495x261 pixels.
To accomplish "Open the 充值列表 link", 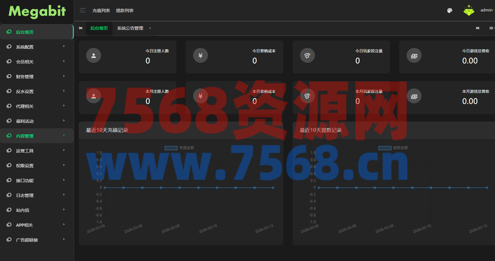I will [x=101, y=11].
